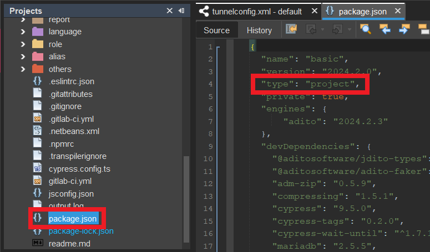
Task: Select package-lock.json in the project tree
Action: coord(81,231)
